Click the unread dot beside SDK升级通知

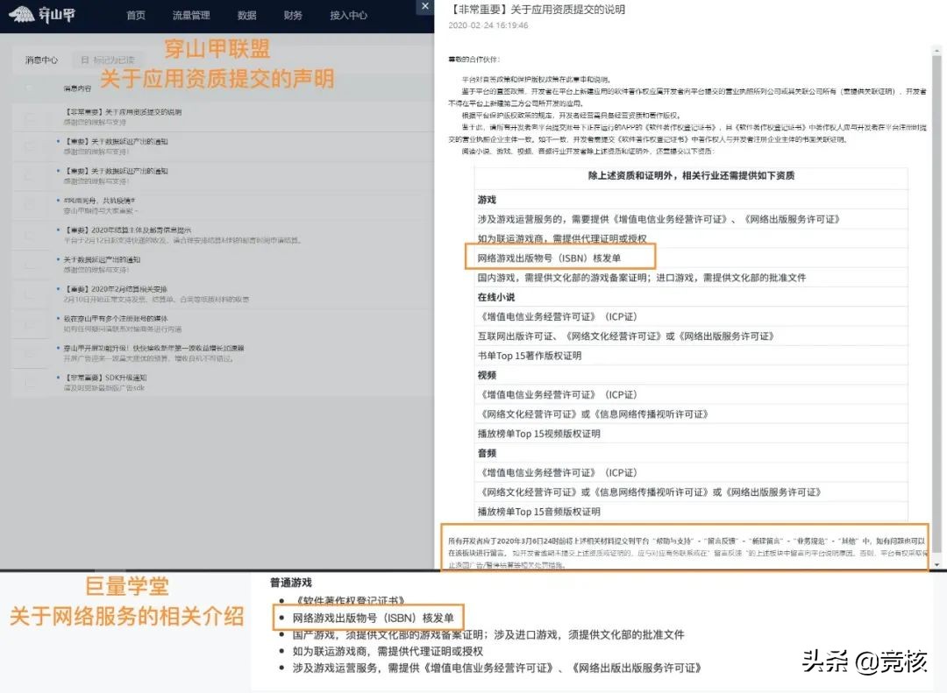(58, 375)
